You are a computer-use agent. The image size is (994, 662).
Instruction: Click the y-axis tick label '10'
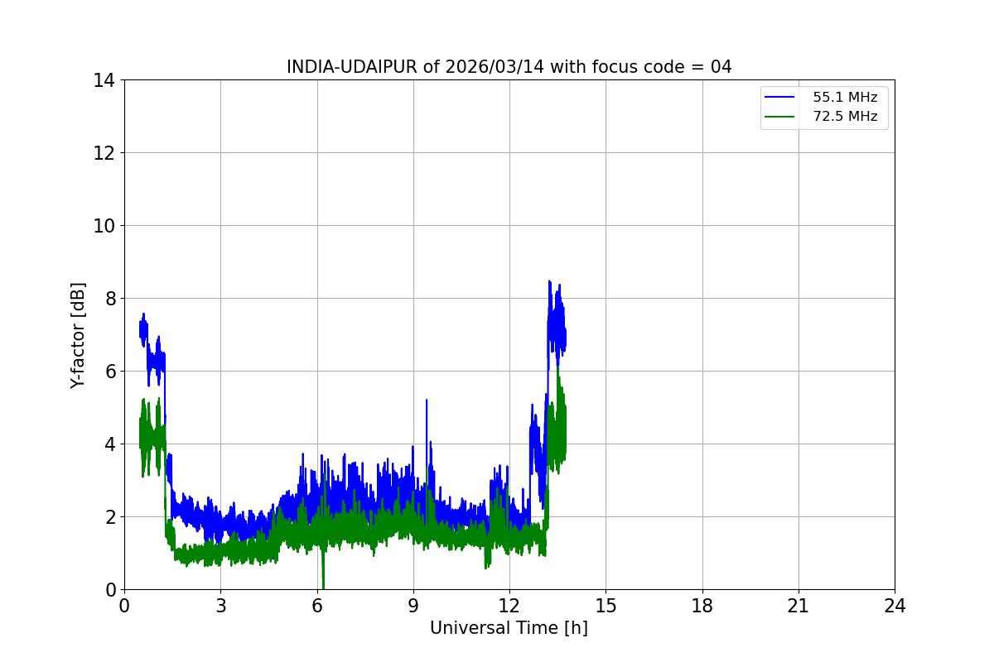pyautogui.click(x=104, y=226)
